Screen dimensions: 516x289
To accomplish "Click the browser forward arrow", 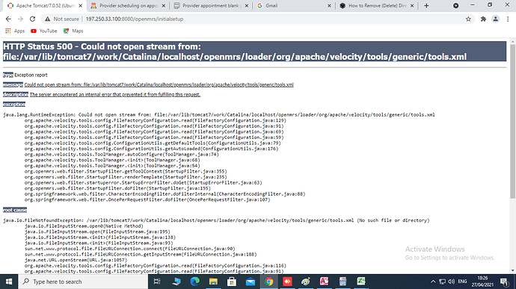I will tap(20, 19).
